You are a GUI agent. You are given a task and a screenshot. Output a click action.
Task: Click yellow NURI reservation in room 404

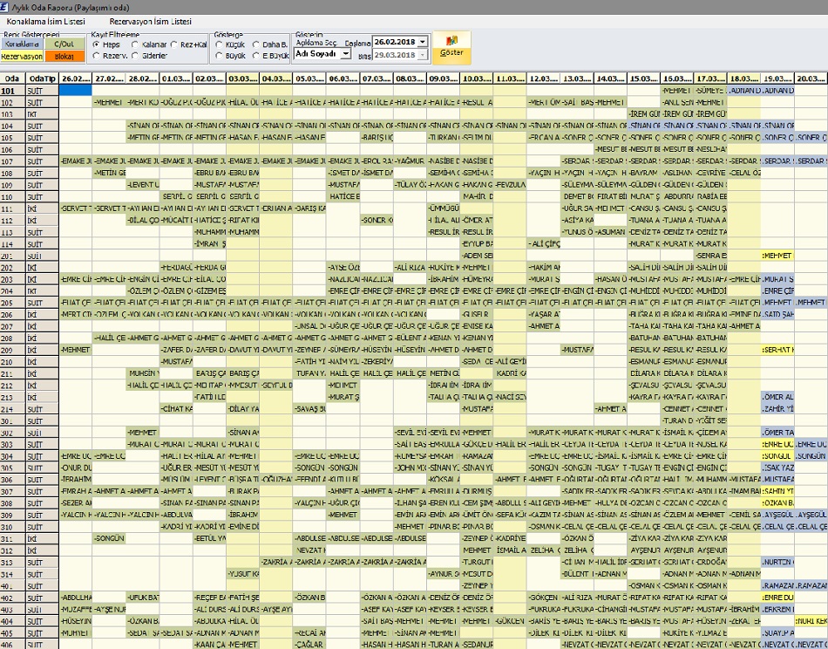point(811,621)
